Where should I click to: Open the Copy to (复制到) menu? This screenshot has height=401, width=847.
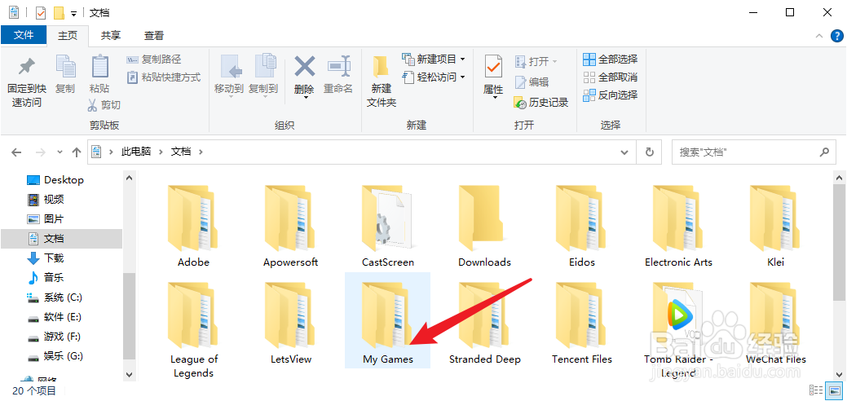[x=263, y=76]
